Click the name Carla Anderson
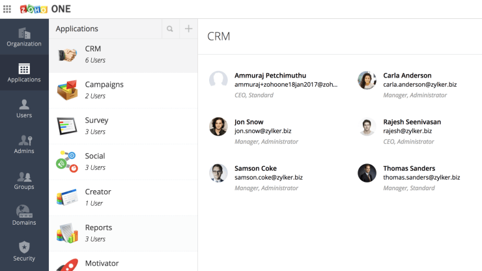The image size is (482, 271). click(x=407, y=76)
